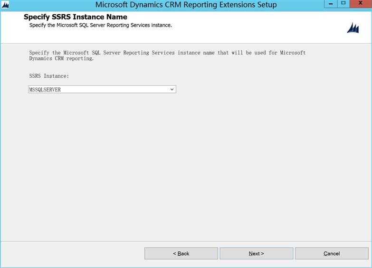Screen dimensions: 372x268
Task: Click the Dynamics CRM title bar icon
Action: (5, 5)
